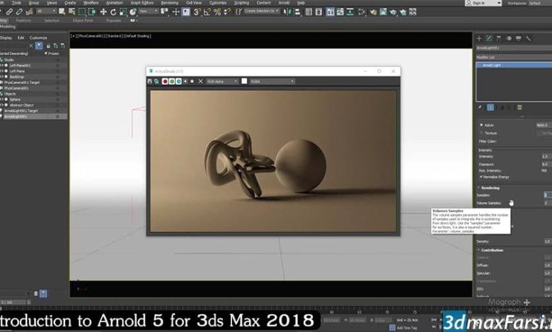The width and height of the screenshot is (552, 332).
Task: Click Use Pivot Point Center icon
Action: (x=164, y=11)
